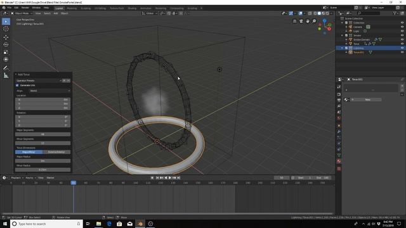Open the Operator Presets dropdown
Screen dimensions: 406x228
click(x=39, y=80)
